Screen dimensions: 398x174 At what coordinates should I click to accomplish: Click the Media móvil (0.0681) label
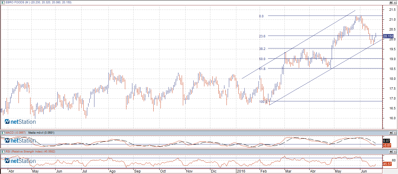[x=41, y=132]
